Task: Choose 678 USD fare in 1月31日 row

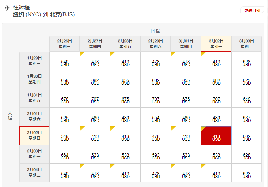Action: pyautogui.click(x=65, y=98)
